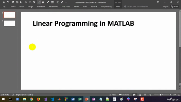Screen dimensions: 181x102
Task: Open the Design ribbon tab
Action: click(30, 7)
